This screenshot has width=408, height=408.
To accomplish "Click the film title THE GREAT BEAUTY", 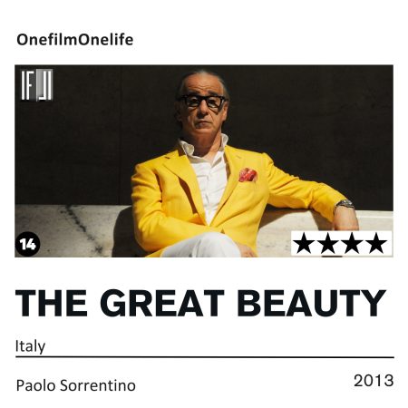I will pos(200,303).
